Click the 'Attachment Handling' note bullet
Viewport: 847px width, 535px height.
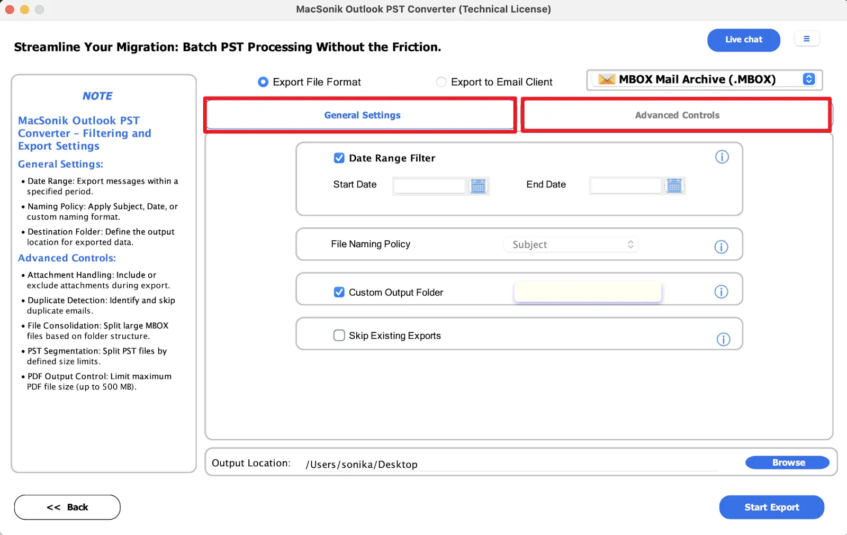[x=96, y=280]
